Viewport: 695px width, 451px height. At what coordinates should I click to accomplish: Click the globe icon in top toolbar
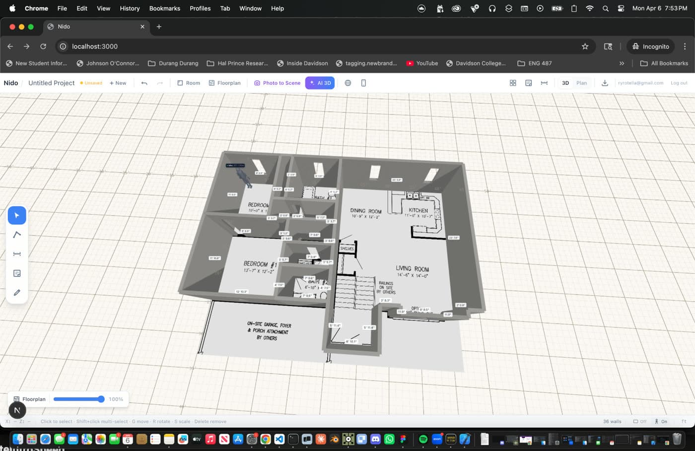click(348, 83)
